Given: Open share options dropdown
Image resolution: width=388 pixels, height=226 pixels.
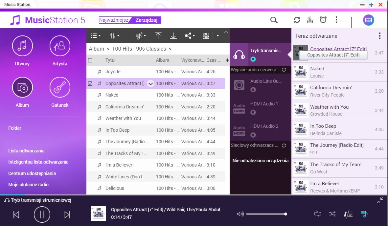Looking at the screenshot, I should pyautogui.click(x=190, y=36).
